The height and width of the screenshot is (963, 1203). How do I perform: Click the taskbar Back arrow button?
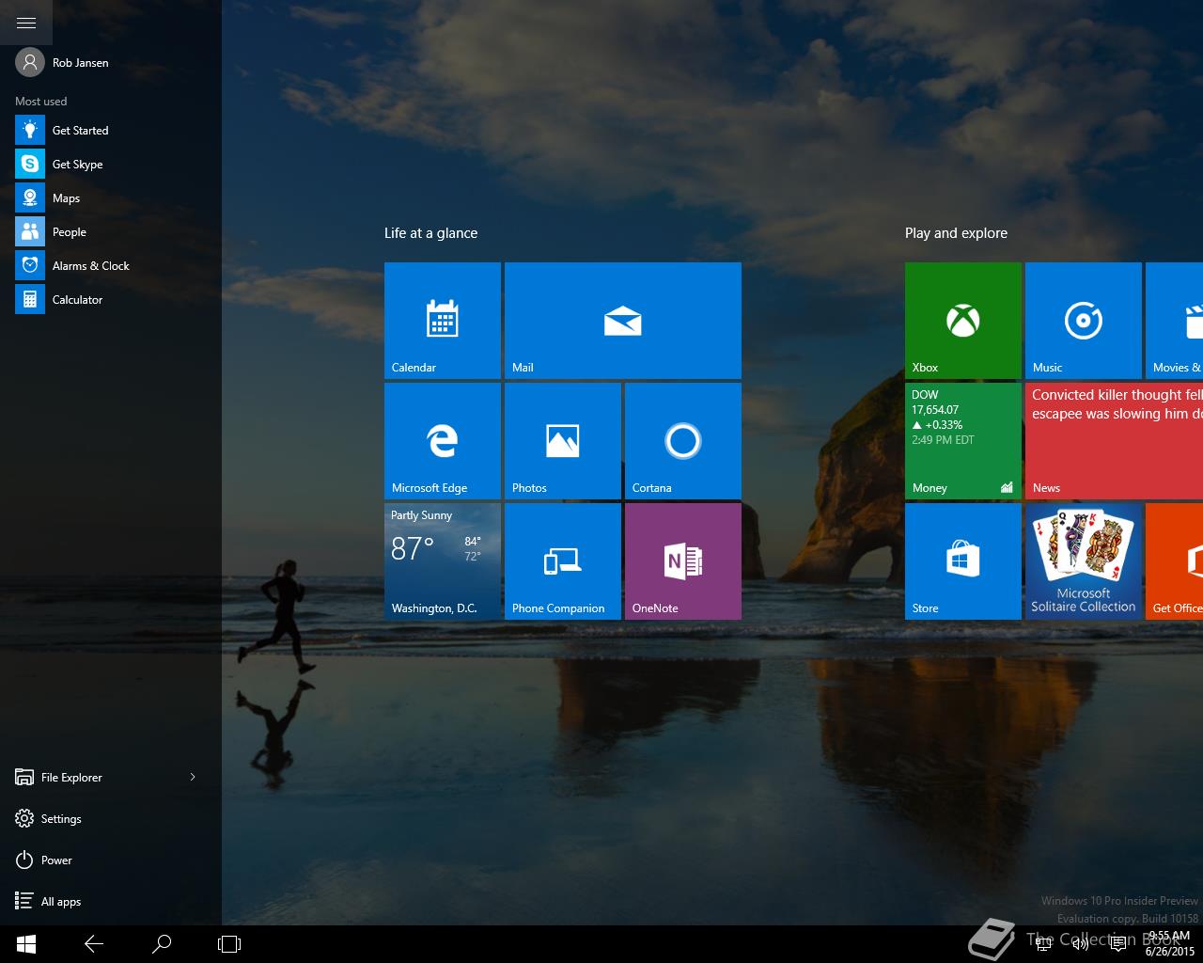tap(94, 944)
